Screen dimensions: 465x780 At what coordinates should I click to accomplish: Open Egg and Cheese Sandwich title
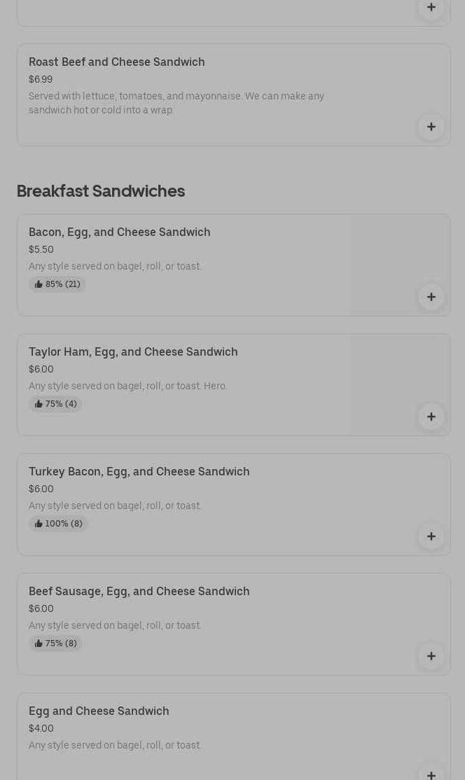99,711
